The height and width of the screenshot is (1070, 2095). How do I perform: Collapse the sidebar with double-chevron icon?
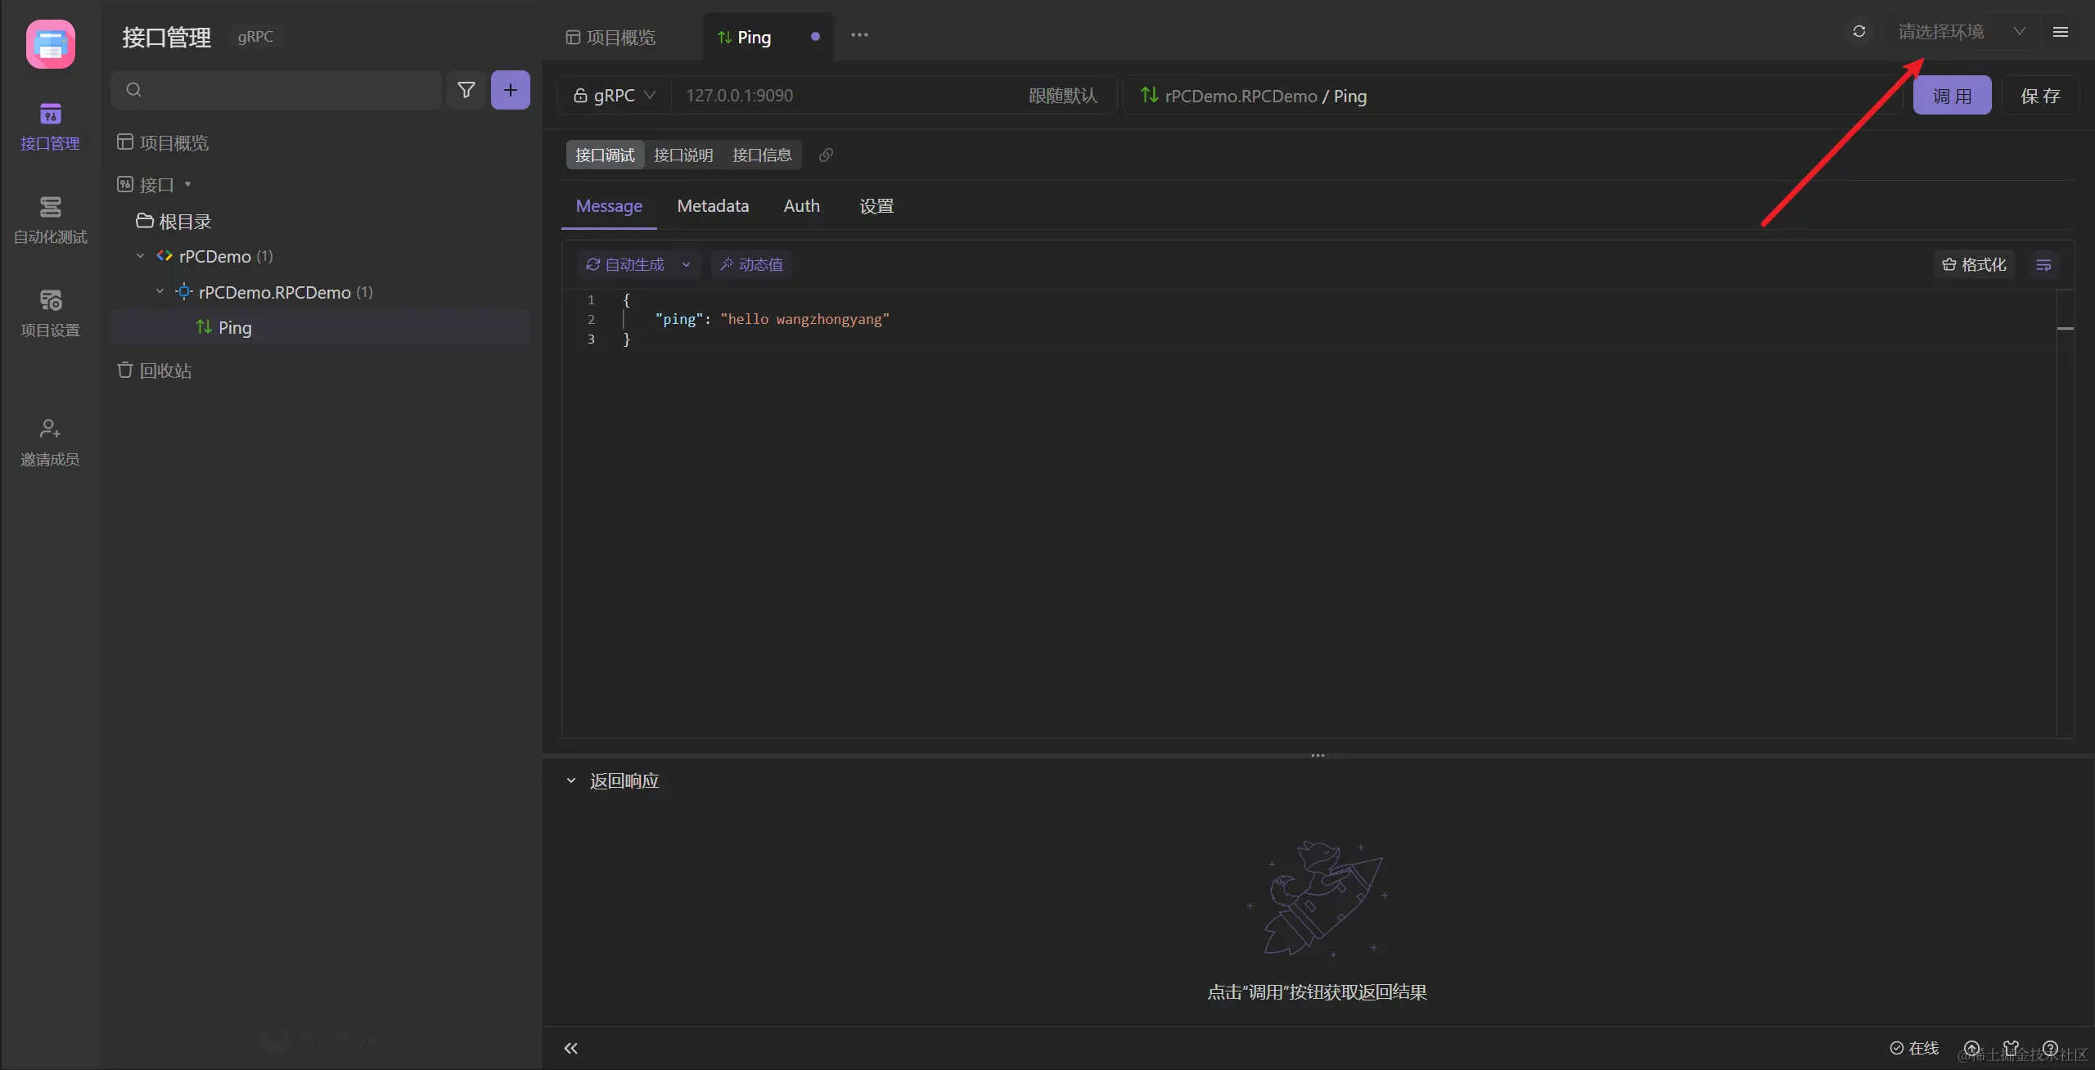570,1048
